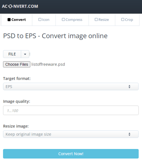Click the FILE button
142x161 pixels.
[x=12, y=54]
